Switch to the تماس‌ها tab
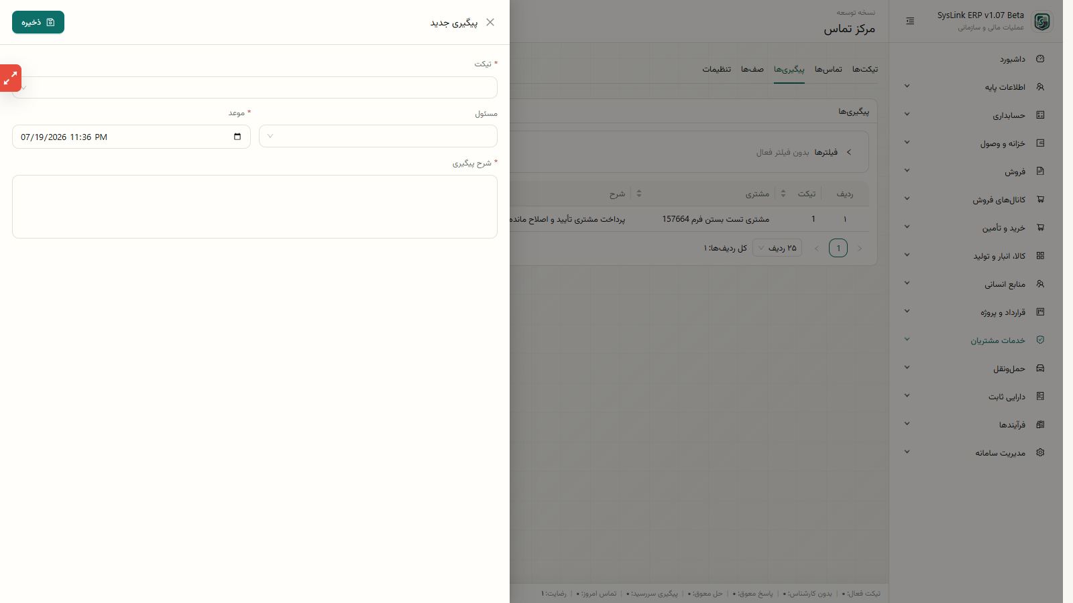 [828, 70]
